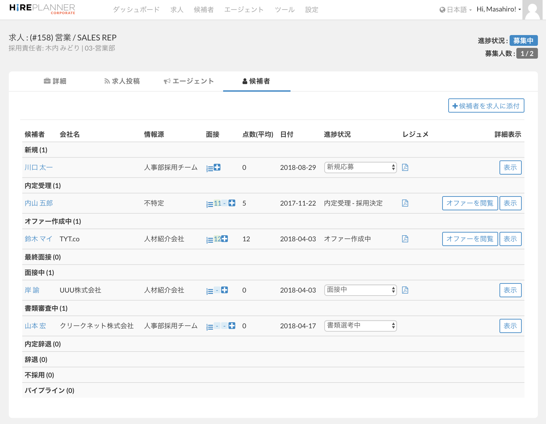Click the user avatar in header
The height and width of the screenshot is (424, 546).
tap(533, 10)
